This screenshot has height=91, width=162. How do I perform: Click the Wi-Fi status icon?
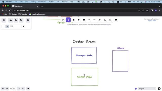point(134,2)
